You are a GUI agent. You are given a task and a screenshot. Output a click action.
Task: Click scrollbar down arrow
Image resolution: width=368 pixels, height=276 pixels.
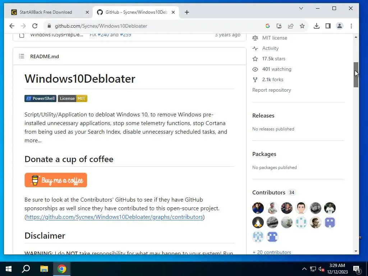(356, 251)
